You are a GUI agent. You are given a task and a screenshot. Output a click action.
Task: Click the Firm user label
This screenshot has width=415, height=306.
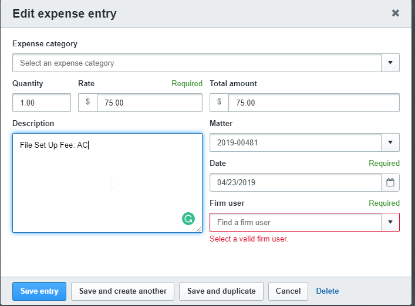click(x=227, y=203)
